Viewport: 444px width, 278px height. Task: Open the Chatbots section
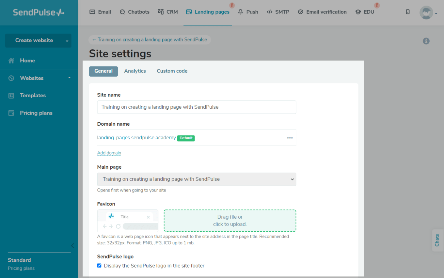(x=135, y=12)
